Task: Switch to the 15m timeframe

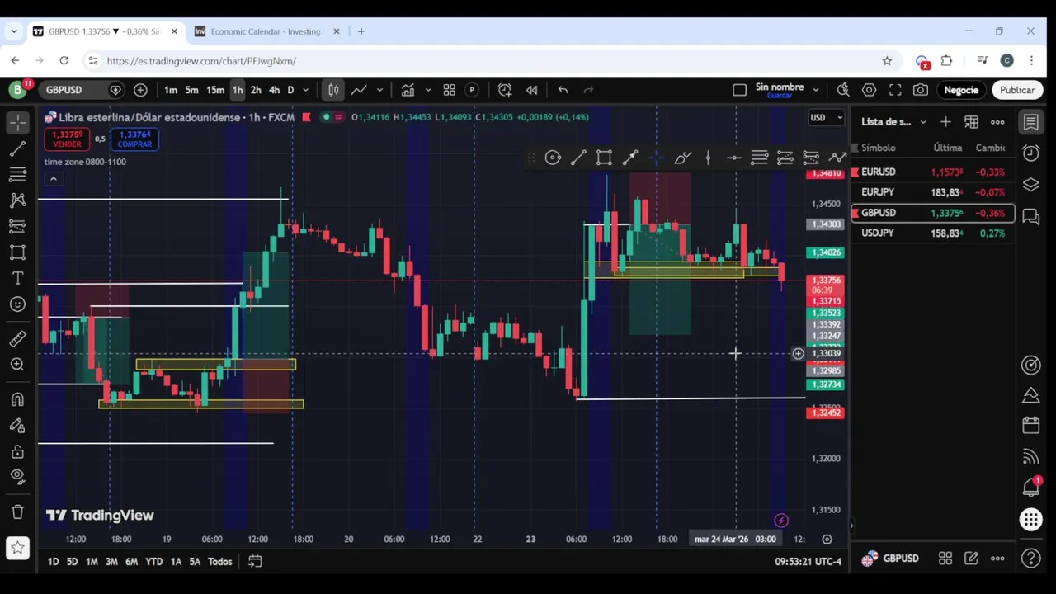Action: pos(215,90)
